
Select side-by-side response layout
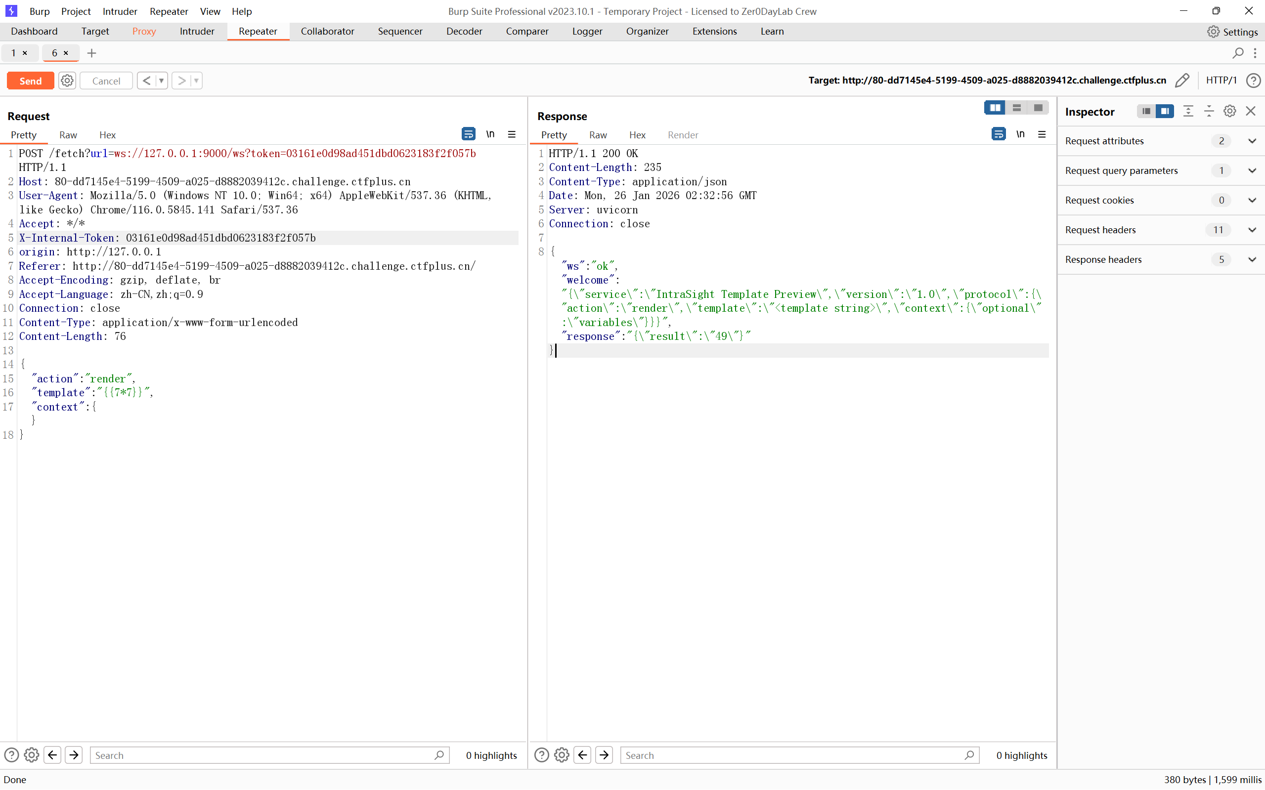click(995, 108)
